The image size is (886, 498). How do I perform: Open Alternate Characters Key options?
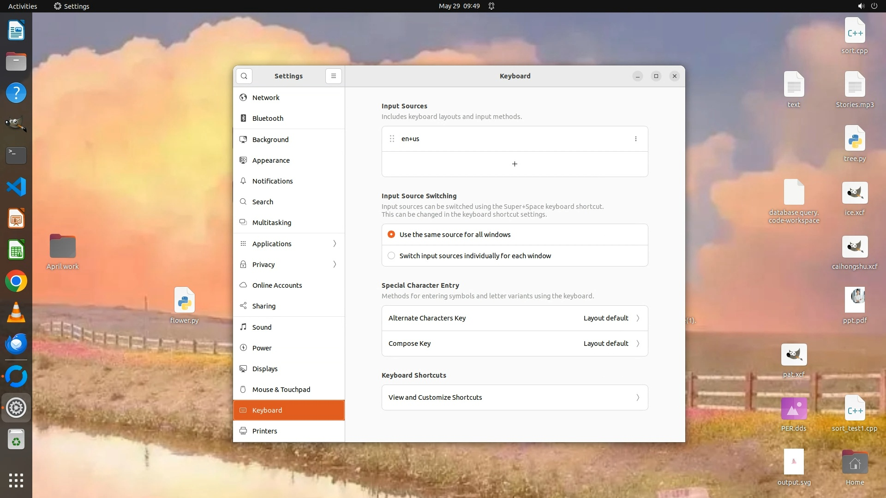tap(515, 318)
